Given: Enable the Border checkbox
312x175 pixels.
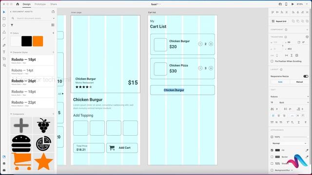Looking at the screenshot, I should tap(272, 157).
